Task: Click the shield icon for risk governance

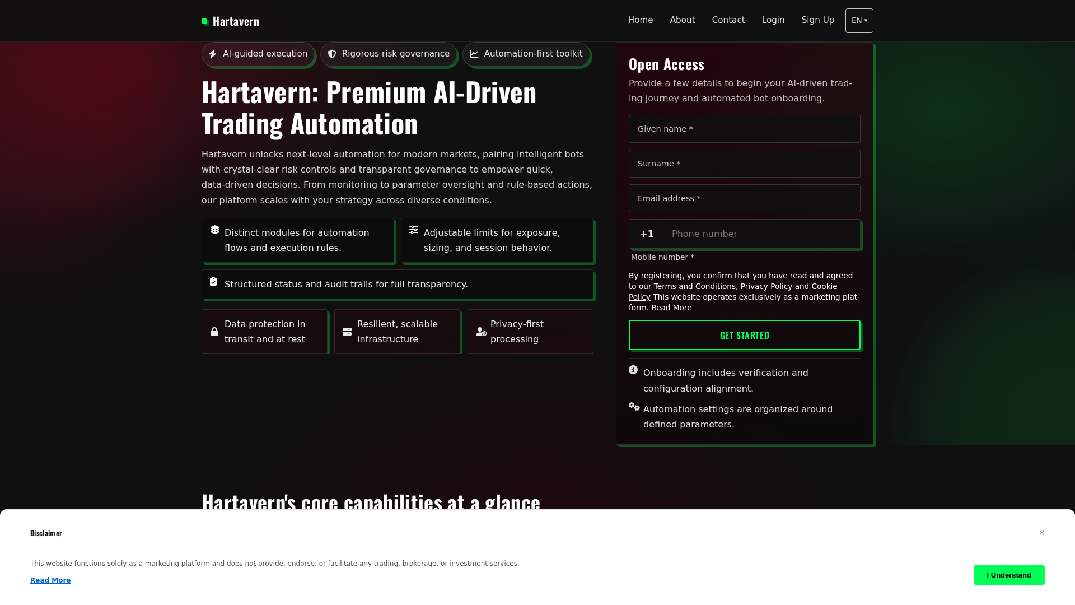Action: pos(332,54)
